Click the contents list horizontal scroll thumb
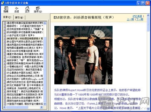151x112 pixels. pos(17,107)
